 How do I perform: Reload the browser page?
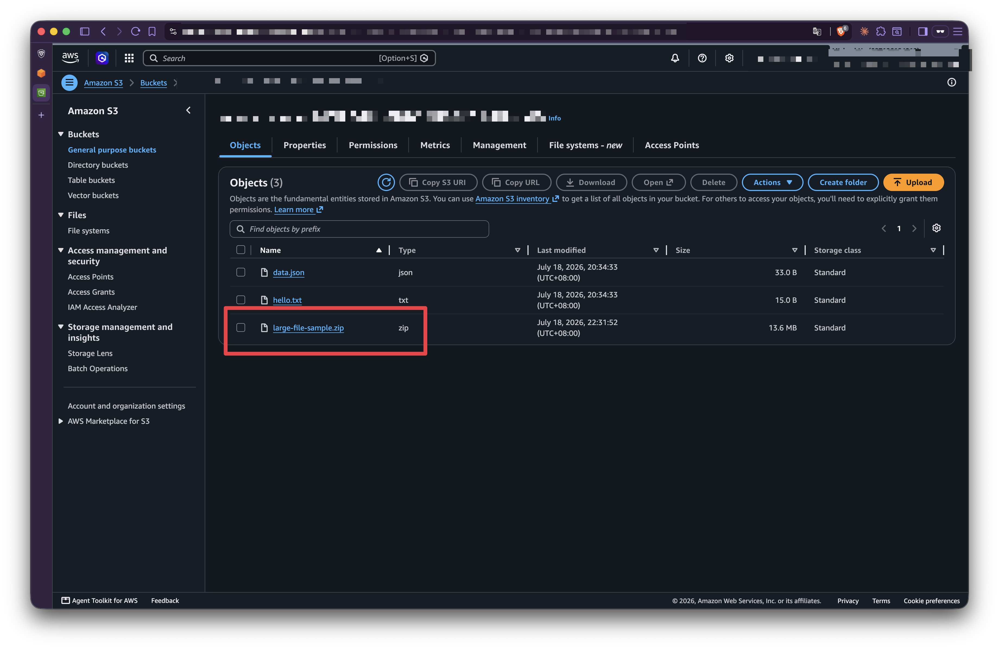(x=135, y=31)
